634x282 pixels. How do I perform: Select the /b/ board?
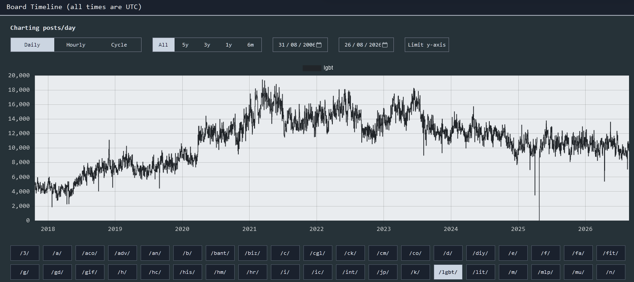188,253
